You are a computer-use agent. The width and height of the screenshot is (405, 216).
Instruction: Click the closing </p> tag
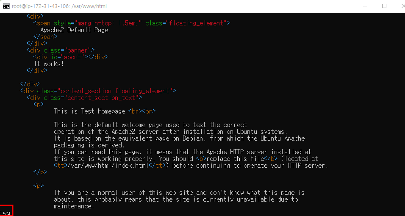pos(40,172)
